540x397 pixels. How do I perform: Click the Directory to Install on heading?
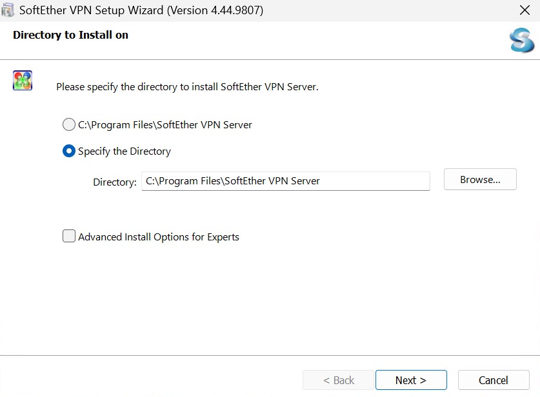[70, 35]
